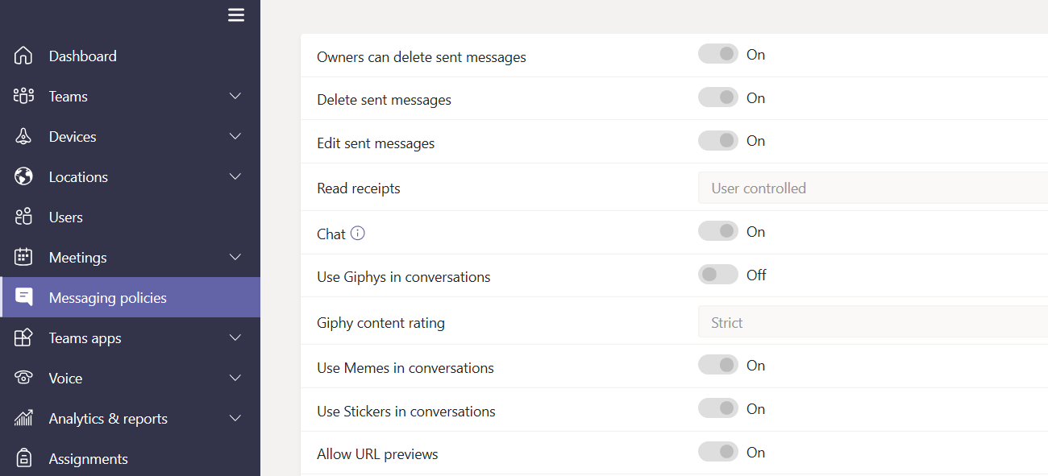Image resolution: width=1048 pixels, height=476 pixels.
Task: Disable Use Stickers in conversations
Action: 717,408
